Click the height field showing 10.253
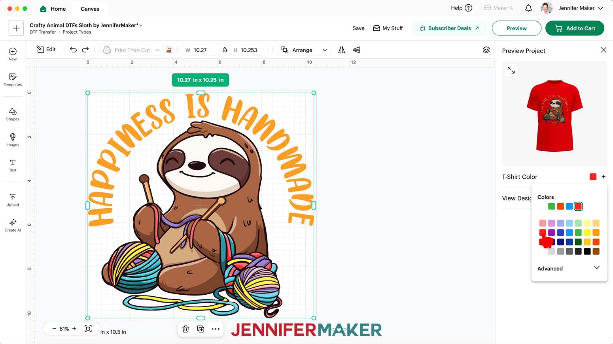The image size is (613, 344). [x=249, y=50]
